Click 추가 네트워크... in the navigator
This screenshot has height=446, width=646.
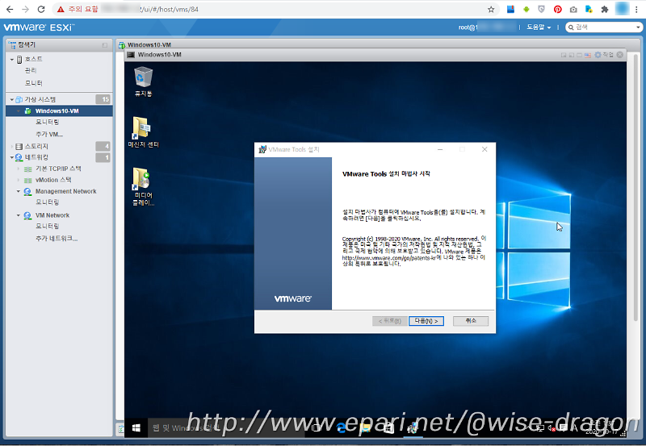tap(57, 238)
